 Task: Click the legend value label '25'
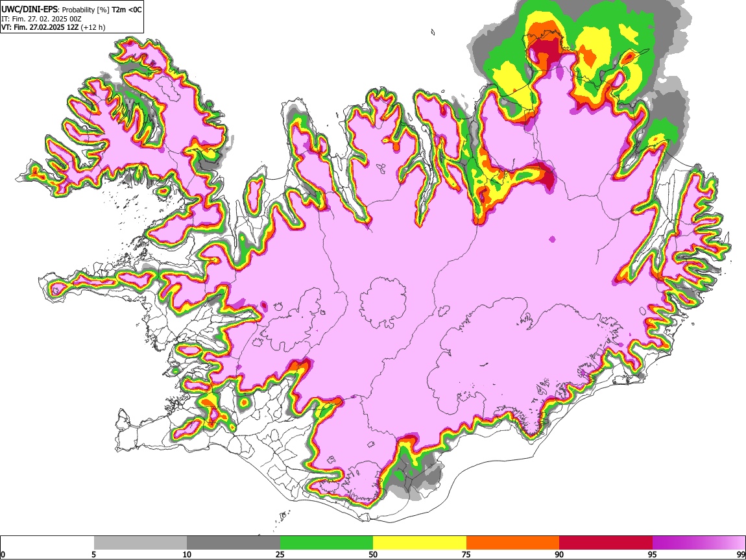click(x=280, y=554)
